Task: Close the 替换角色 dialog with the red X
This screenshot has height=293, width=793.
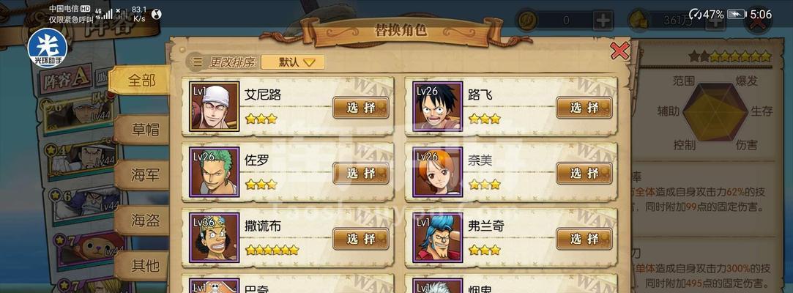Action: 619,51
